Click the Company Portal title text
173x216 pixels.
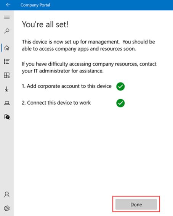coord(35,5)
